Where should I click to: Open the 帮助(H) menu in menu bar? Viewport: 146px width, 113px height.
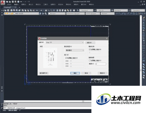tap(91, 4)
